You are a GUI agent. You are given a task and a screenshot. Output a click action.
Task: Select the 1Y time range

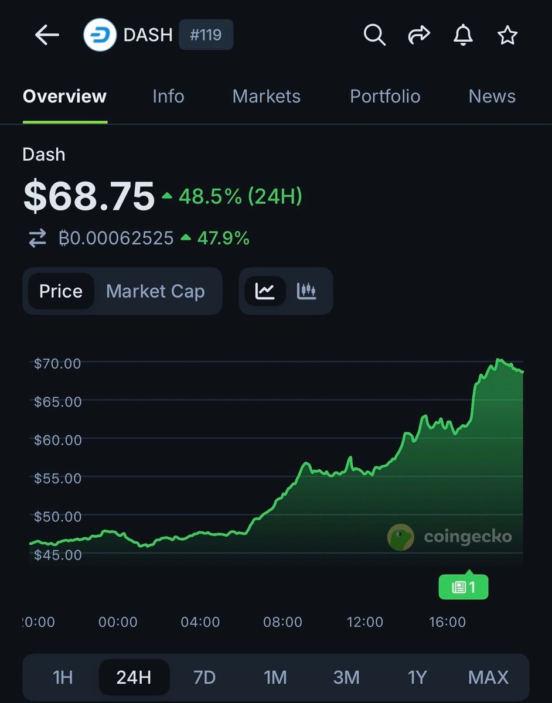pyautogui.click(x=417, y=678)
